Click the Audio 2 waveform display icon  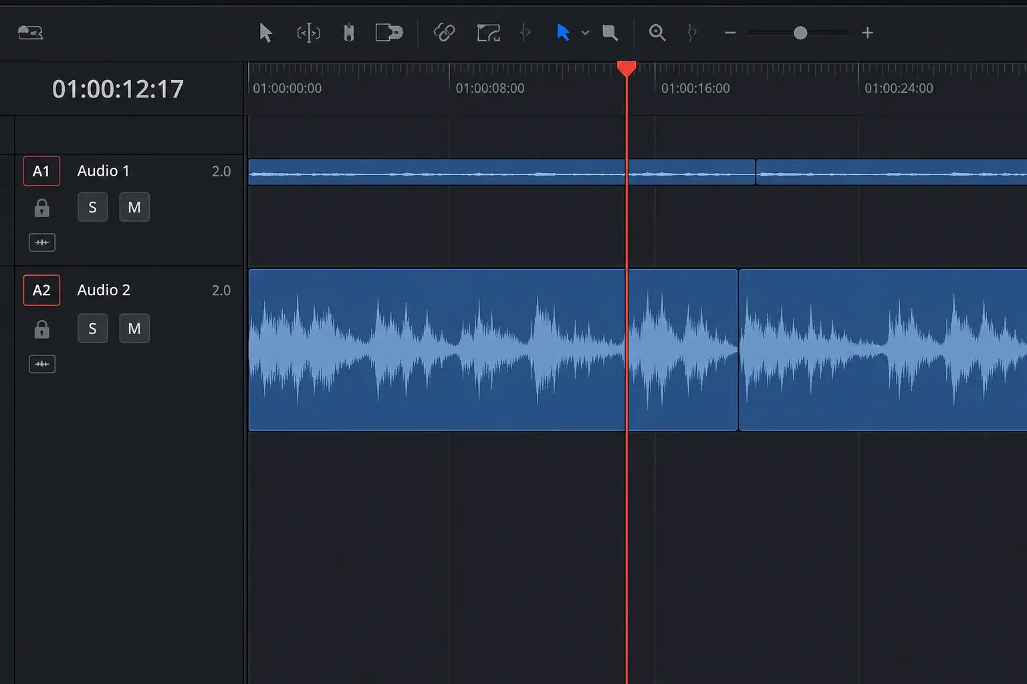coord(42,364)
